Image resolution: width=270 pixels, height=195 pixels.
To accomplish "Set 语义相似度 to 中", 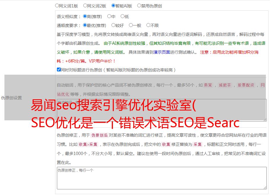I will pos(109,16).
